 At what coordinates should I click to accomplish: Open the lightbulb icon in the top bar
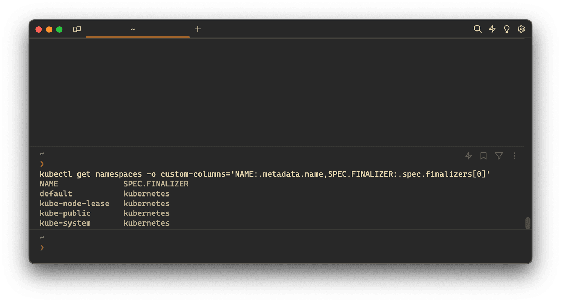pyautogui.click(x=507, y=29)
